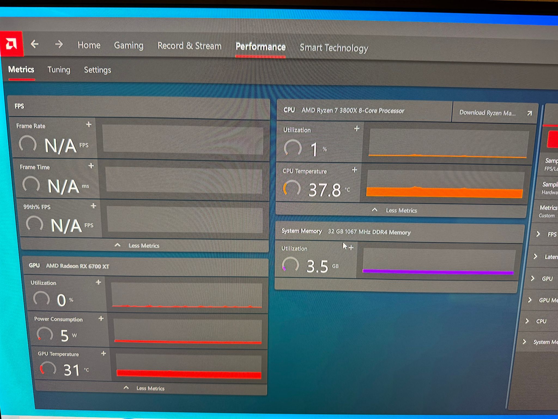Click plus icon beside System Memory Utilization

tap(351, 247)
